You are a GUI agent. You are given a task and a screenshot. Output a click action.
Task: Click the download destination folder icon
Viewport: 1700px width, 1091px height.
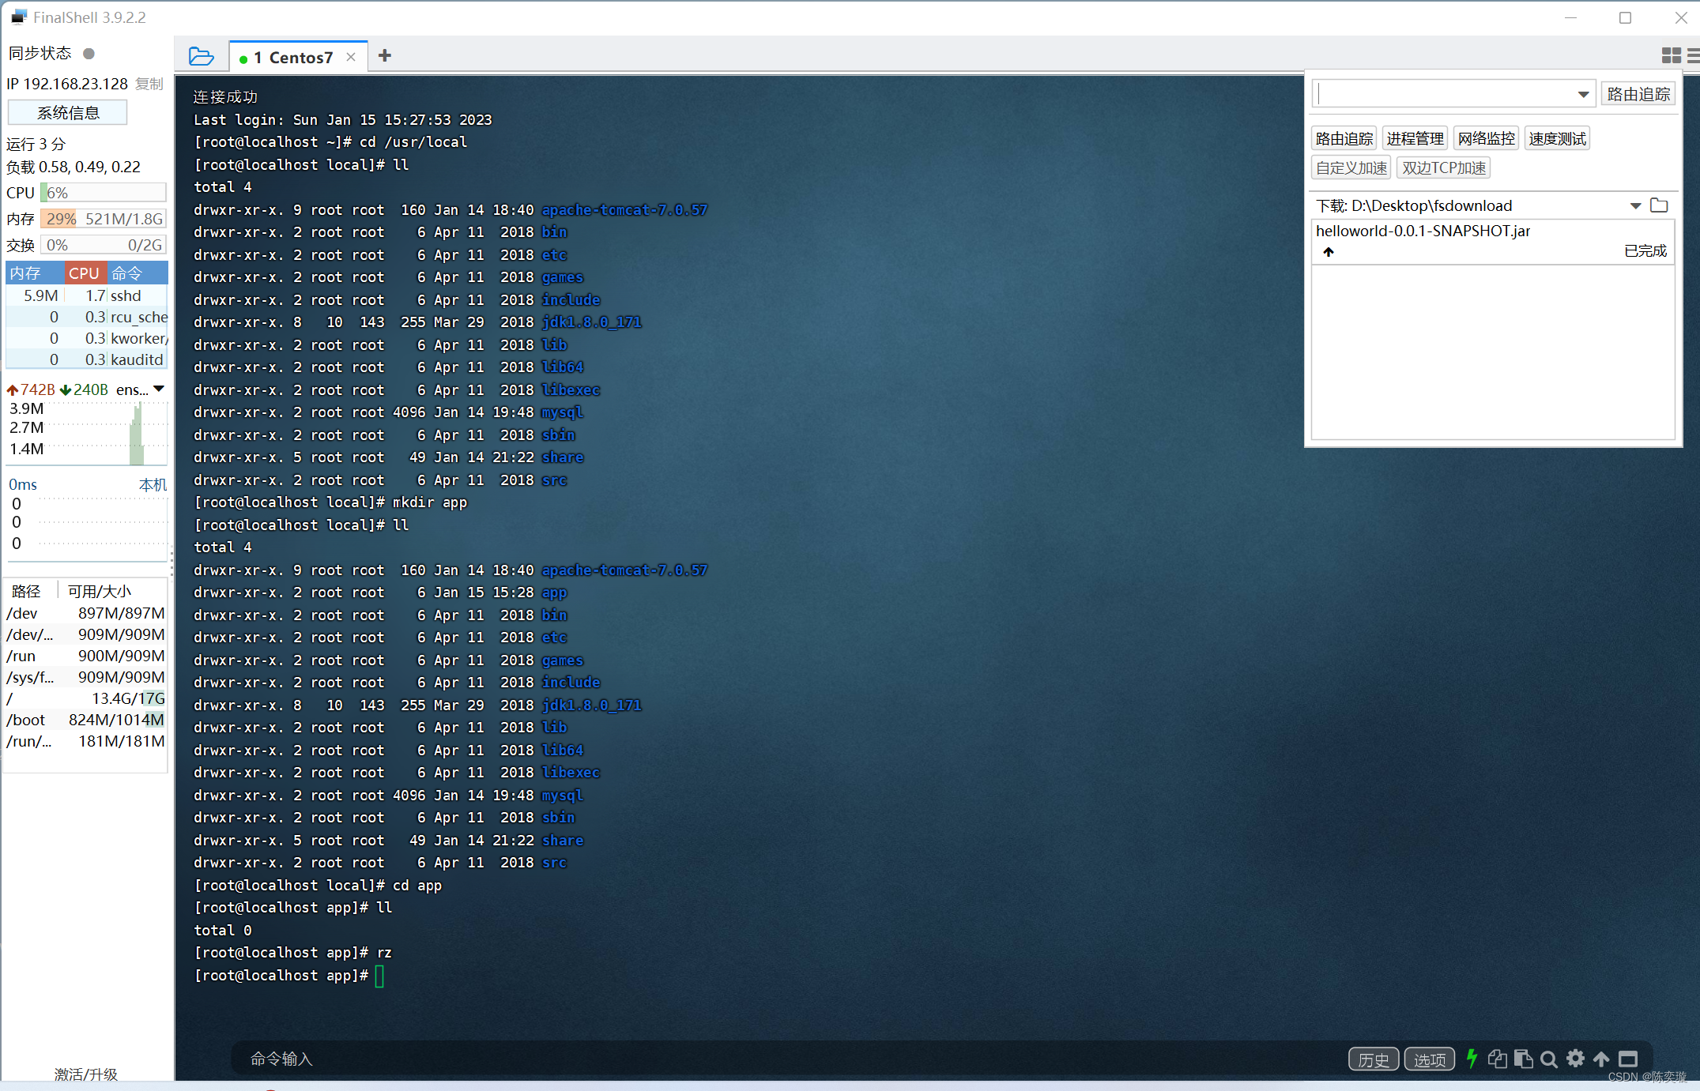(1661, 205)
